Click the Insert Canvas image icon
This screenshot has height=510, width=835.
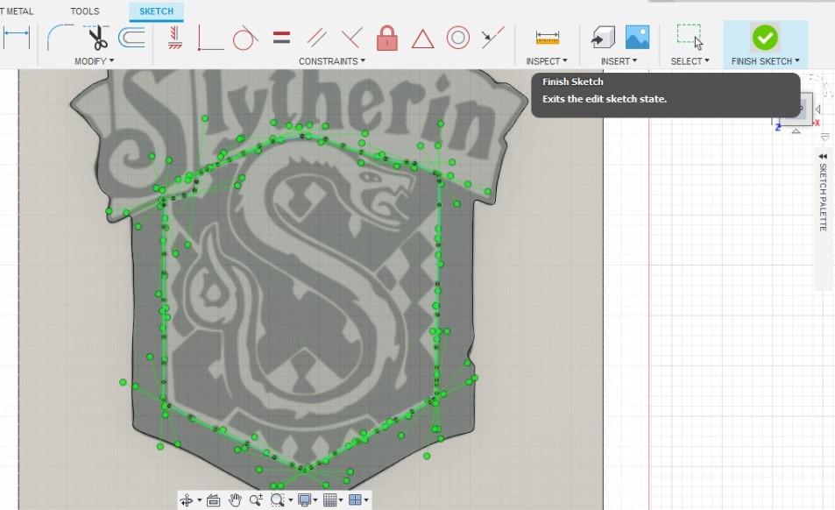click(x=638, y=38)
